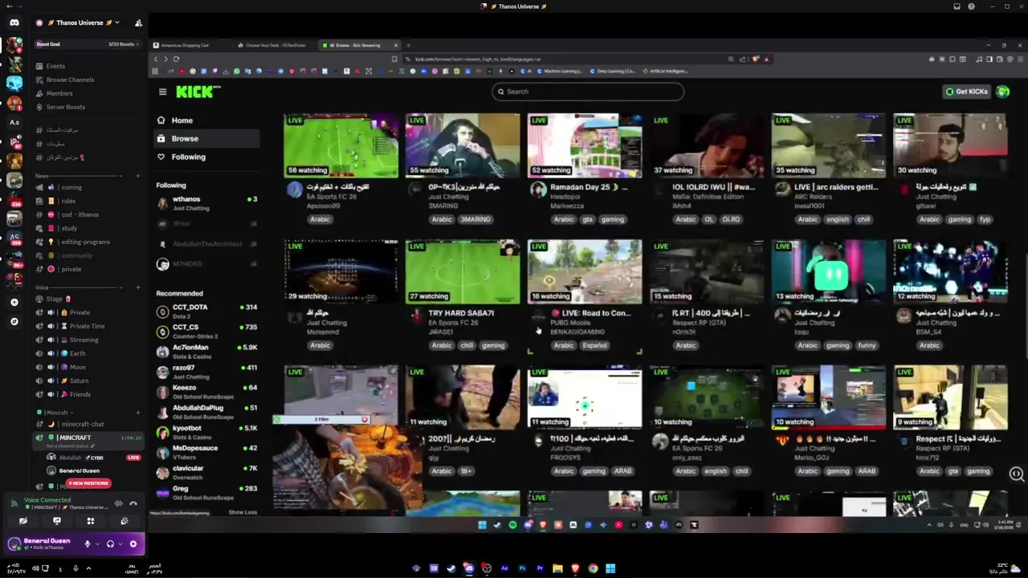Toggle camera in the voice panel
The width and height of the screenshot is (1028, 578).
coord(23,521)
